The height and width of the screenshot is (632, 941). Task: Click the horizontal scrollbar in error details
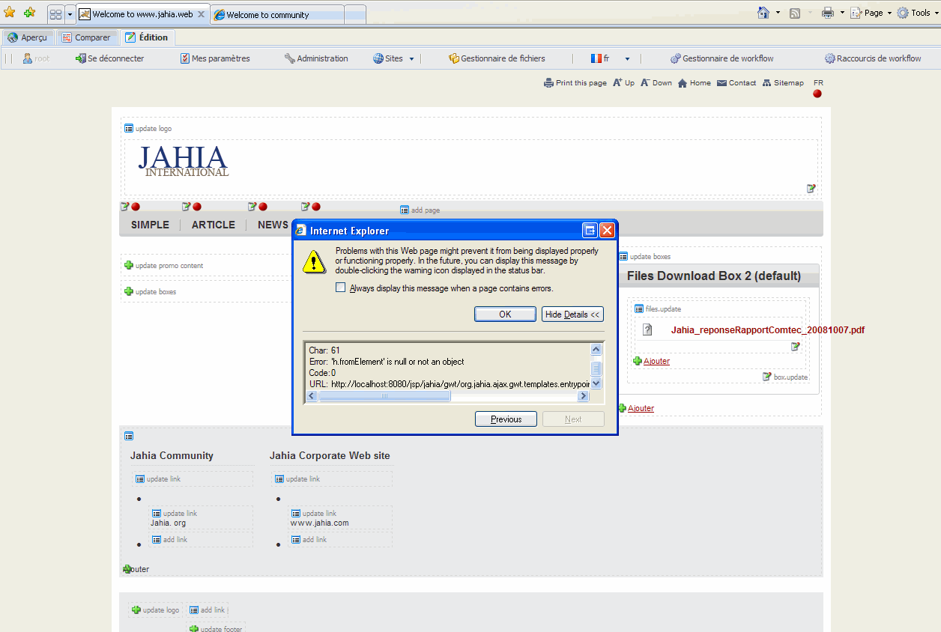pyautogui.click(x=448, y=396)
